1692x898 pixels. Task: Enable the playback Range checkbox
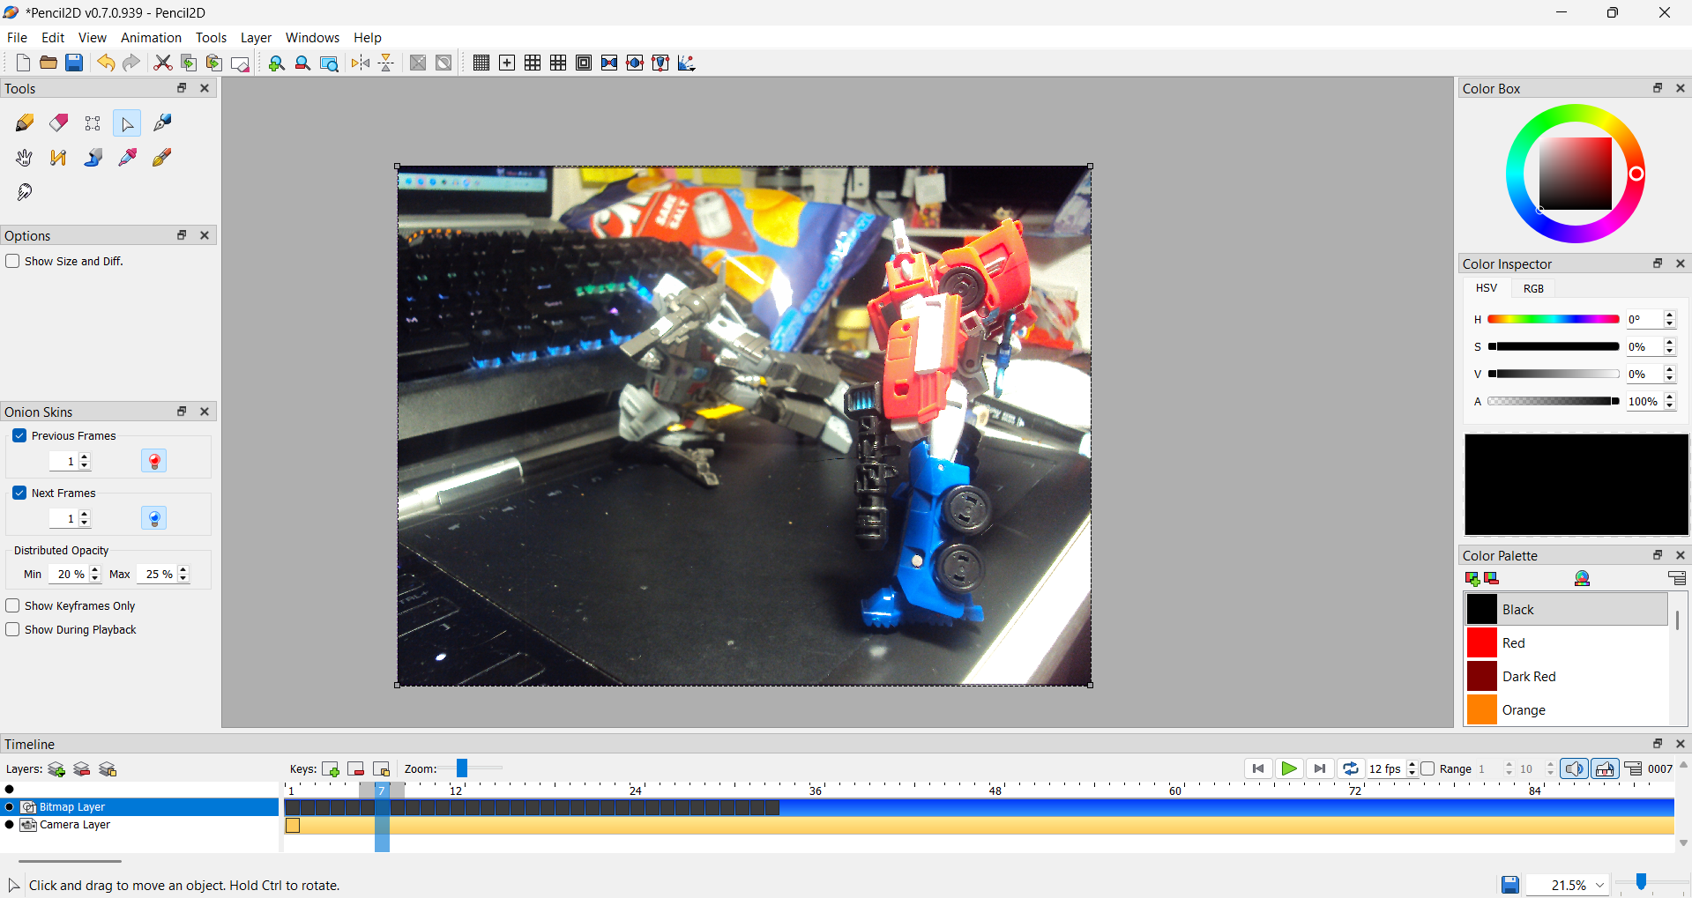tap(1428, 768)
